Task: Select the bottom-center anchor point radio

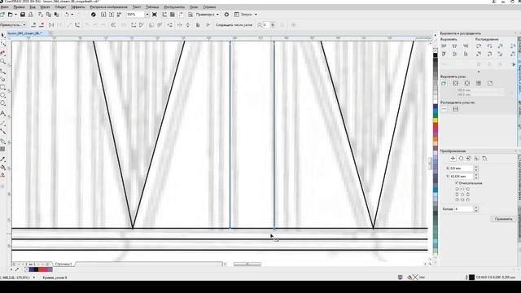Action: [462, 199]
